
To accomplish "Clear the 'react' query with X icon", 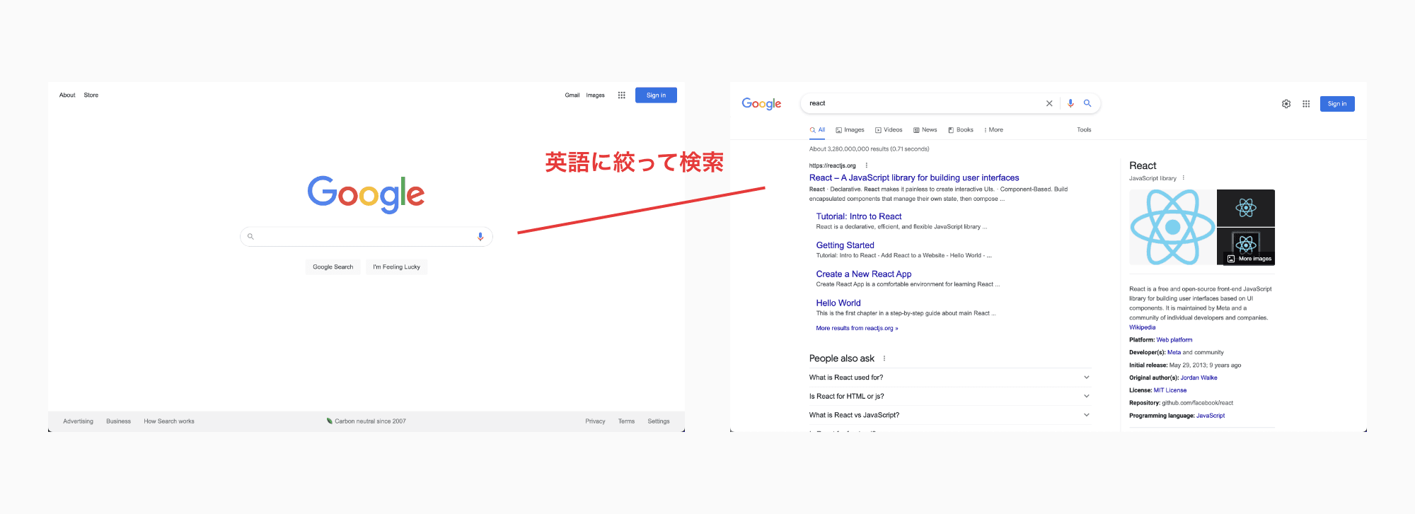I will (1049, 103).
